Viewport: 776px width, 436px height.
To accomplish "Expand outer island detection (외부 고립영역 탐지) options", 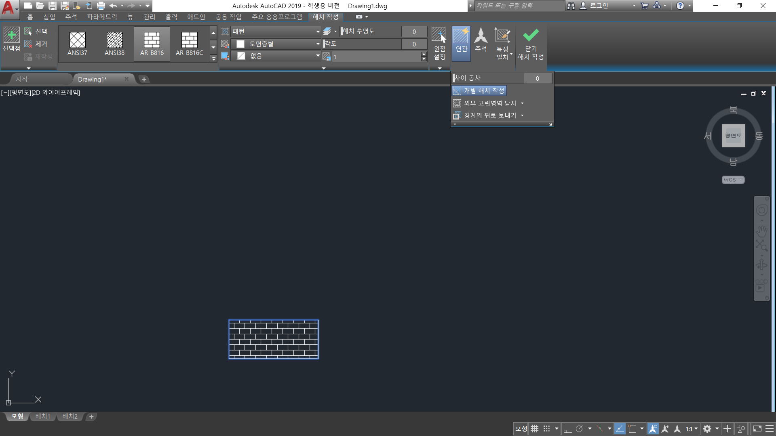I will (522, 103).
